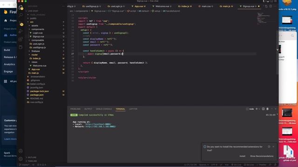
Task: Open package-lock.json in the explorer
Action: click(40, 91)
